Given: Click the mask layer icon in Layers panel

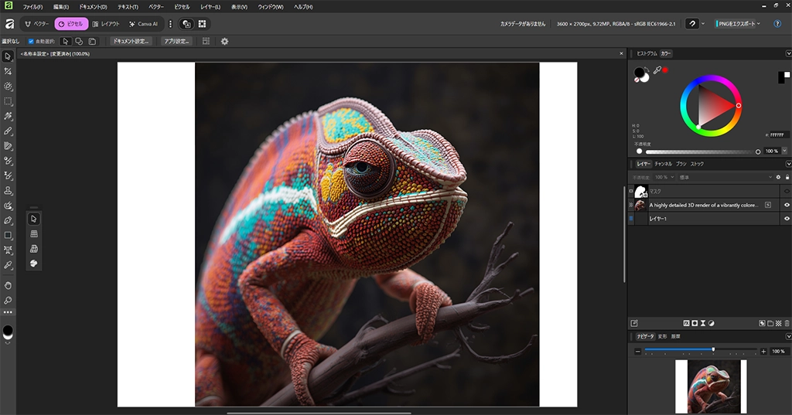Looking at the screenshot, I should click(x=695, y=323).
